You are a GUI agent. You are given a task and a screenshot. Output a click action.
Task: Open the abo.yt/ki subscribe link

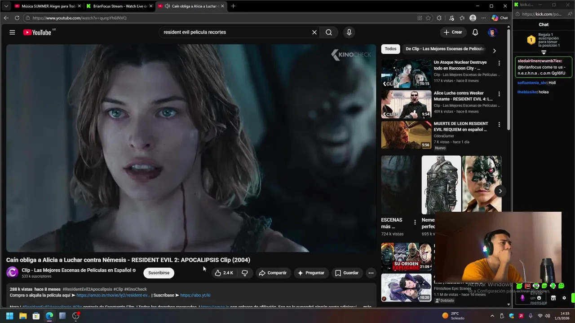pyautogui.click(x=195, y=295)
